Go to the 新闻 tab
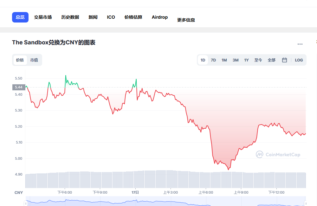Image resolution: width=317 pixels, height=206 pixels. pyautogui.click(x=93, y=17)
